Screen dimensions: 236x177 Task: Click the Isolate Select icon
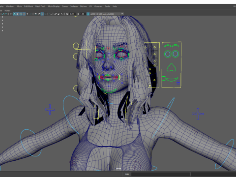click(x=50, y=14)
